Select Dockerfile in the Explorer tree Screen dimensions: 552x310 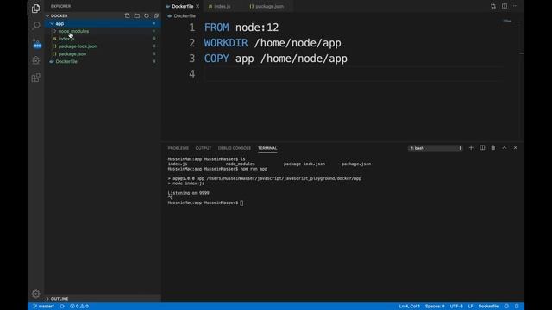(66, 61)
